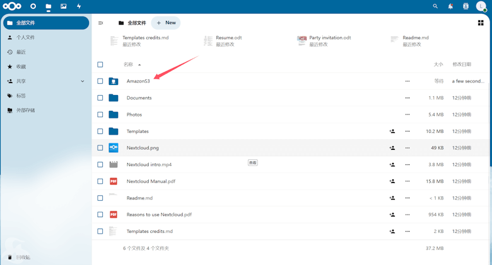This screenshot has height=265, width=492.
Task: Click the search magnifier icon
Action: (x=435, y=6)
